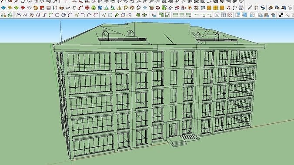This screenshot has height=165, width=294.
Task: Click the gray crossed-out box icon
Action: point(217,15)
